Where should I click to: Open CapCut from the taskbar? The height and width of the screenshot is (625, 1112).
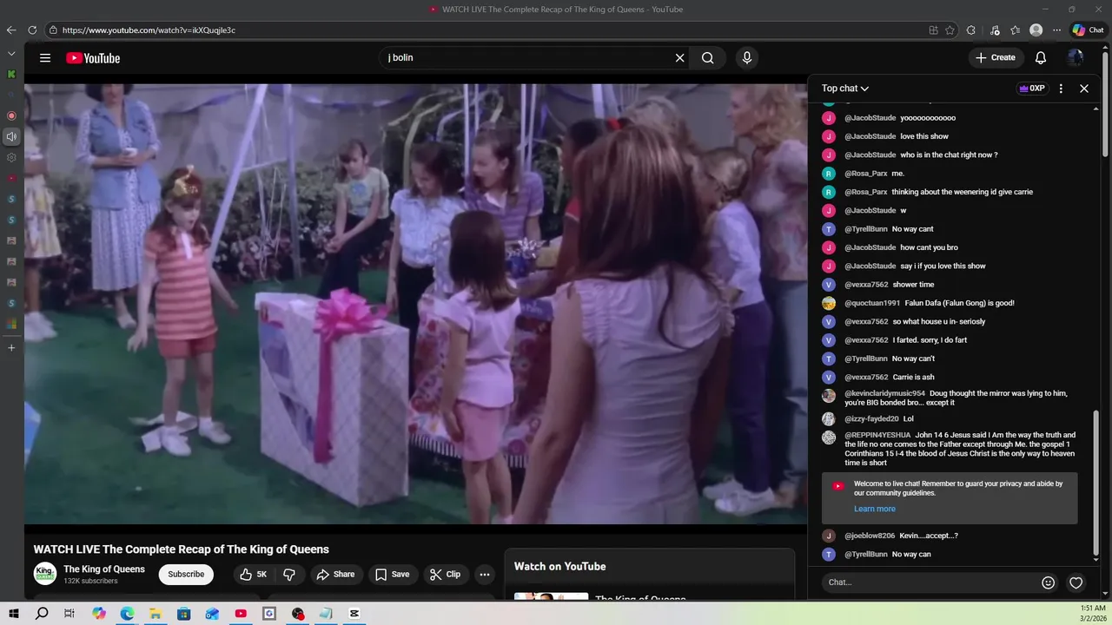click(x=354, y=614)
